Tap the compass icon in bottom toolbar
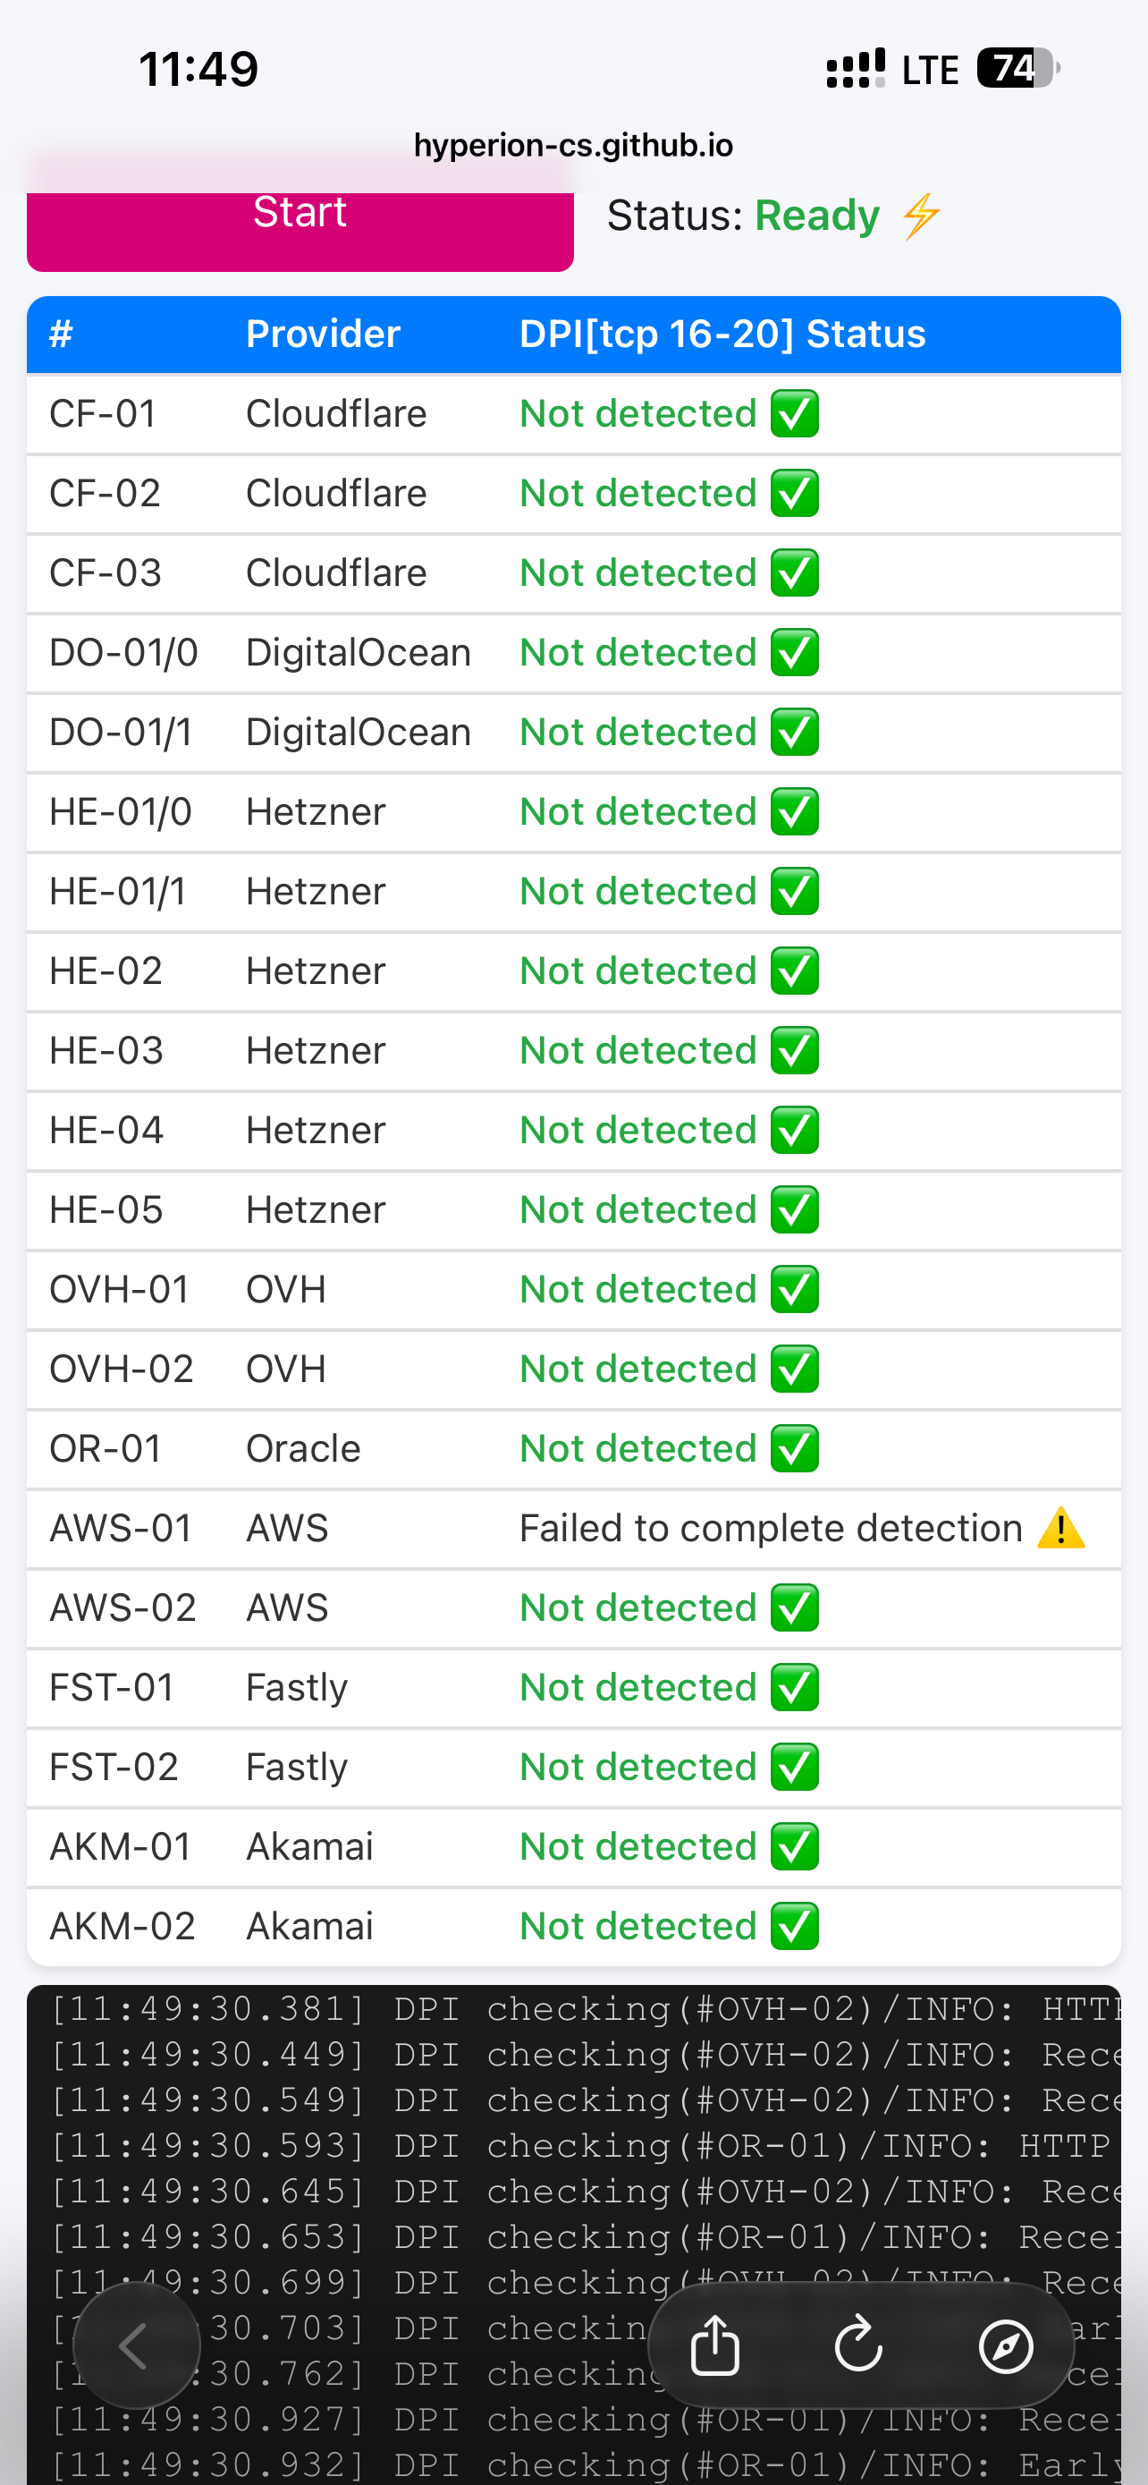The height and width of the screenshot is (2485, 1148). (x=1005, y=2345)
